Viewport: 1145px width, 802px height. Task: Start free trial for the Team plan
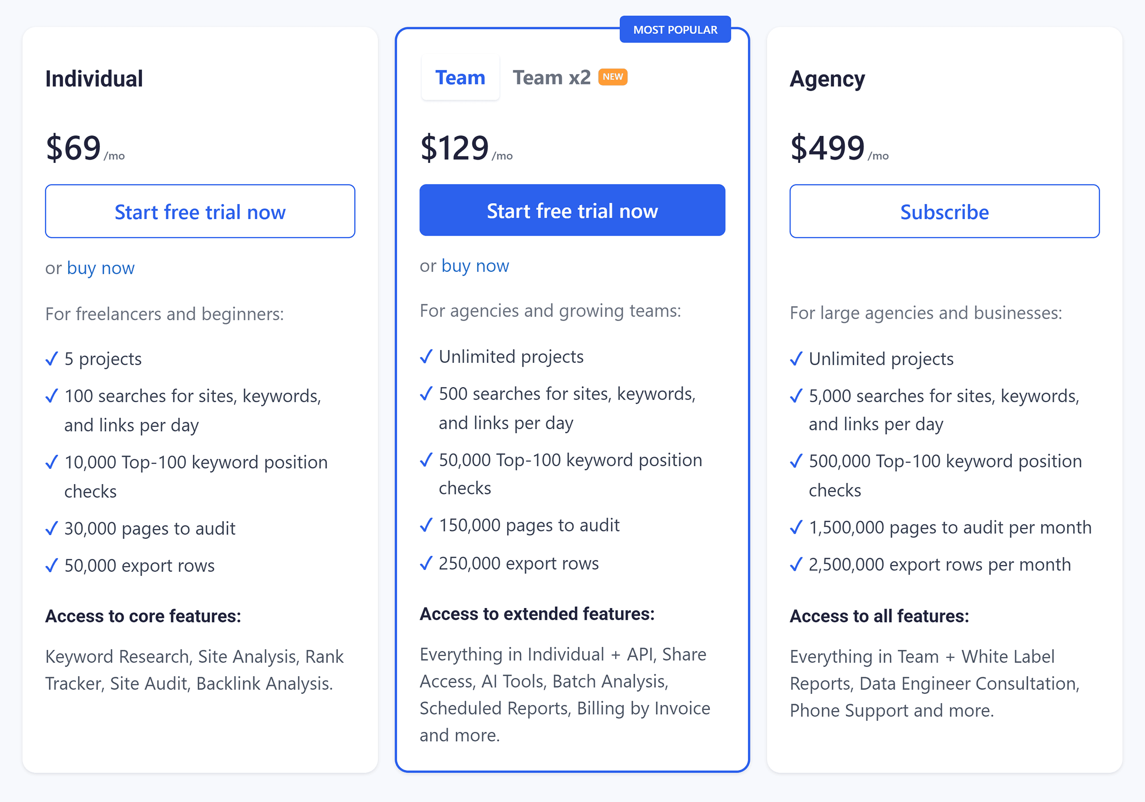572,210
